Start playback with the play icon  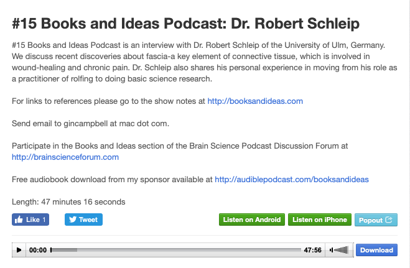click(19, 250)
